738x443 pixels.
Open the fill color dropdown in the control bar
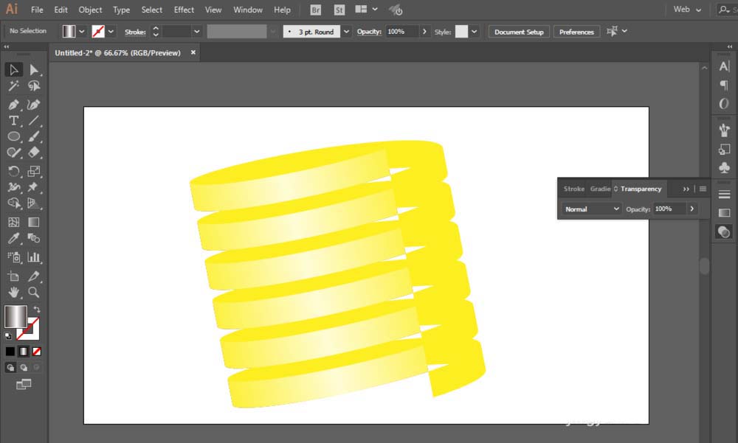coord(82,32)
